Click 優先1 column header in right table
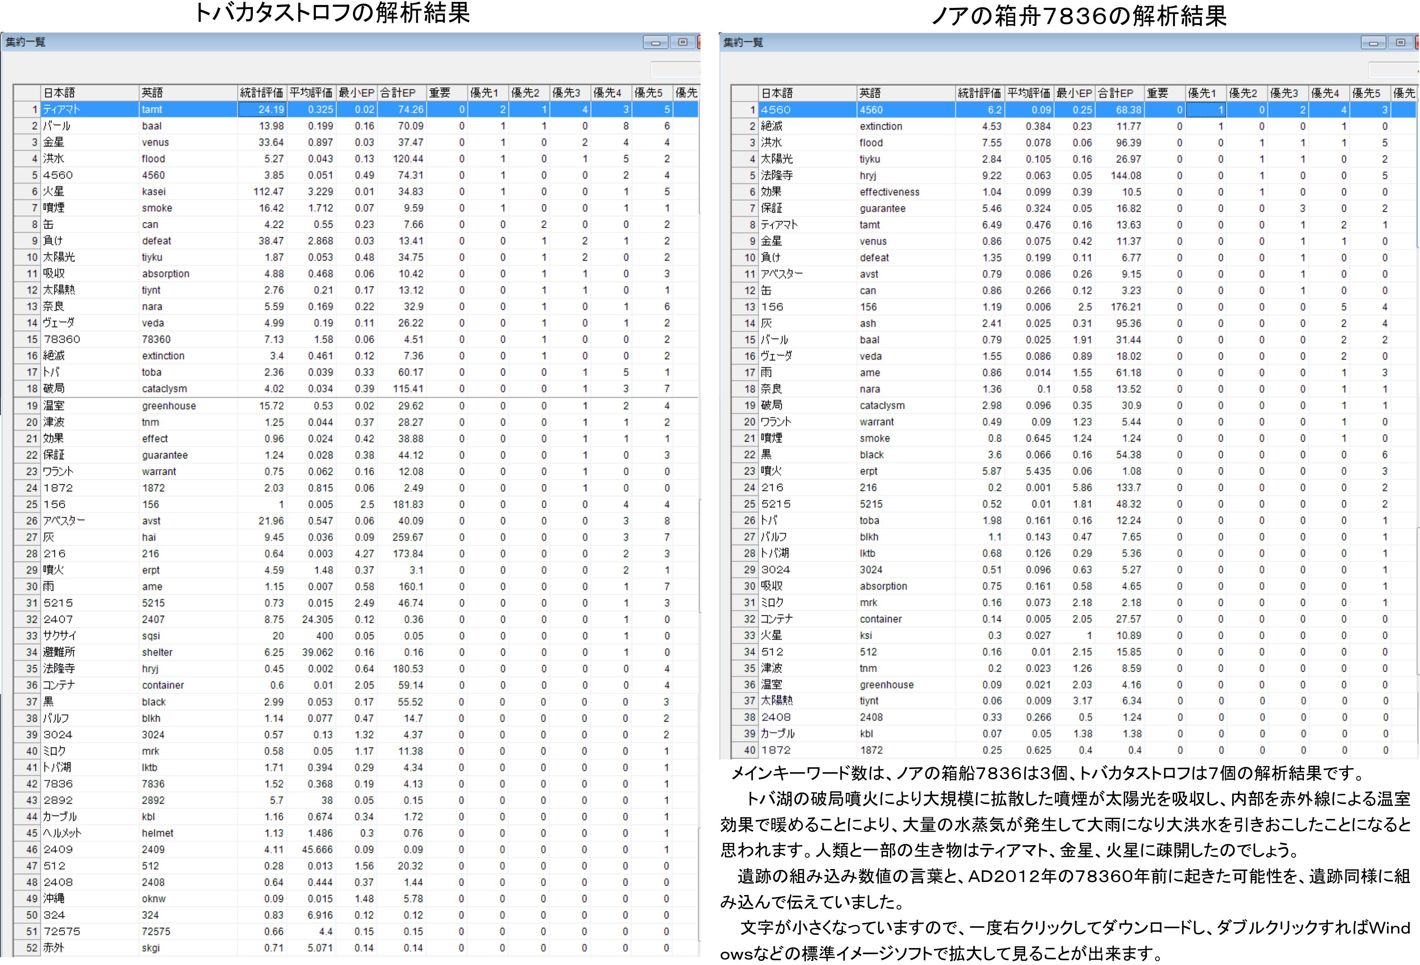 click(x=1202, y=93)
